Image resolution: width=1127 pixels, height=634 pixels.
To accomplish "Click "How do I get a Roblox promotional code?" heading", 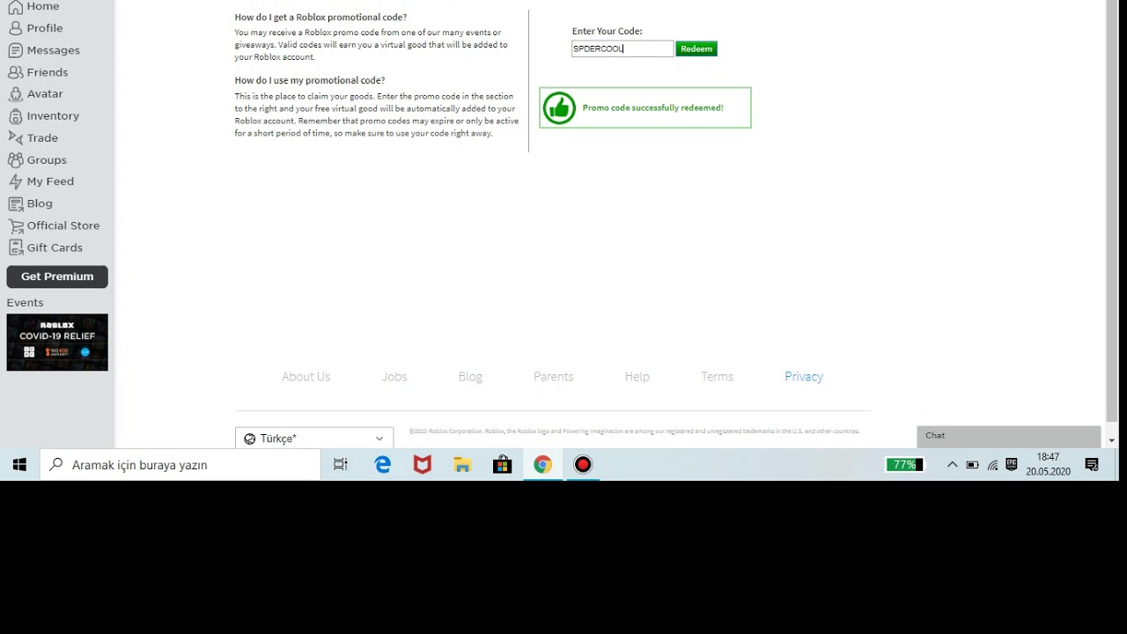I will [320, 18].
